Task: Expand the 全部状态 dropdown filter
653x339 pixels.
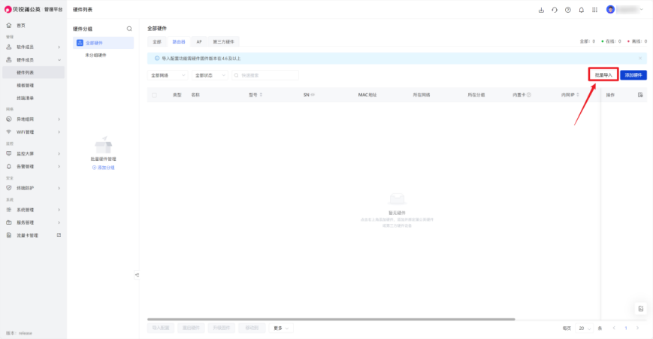Action: pos(209,75)
